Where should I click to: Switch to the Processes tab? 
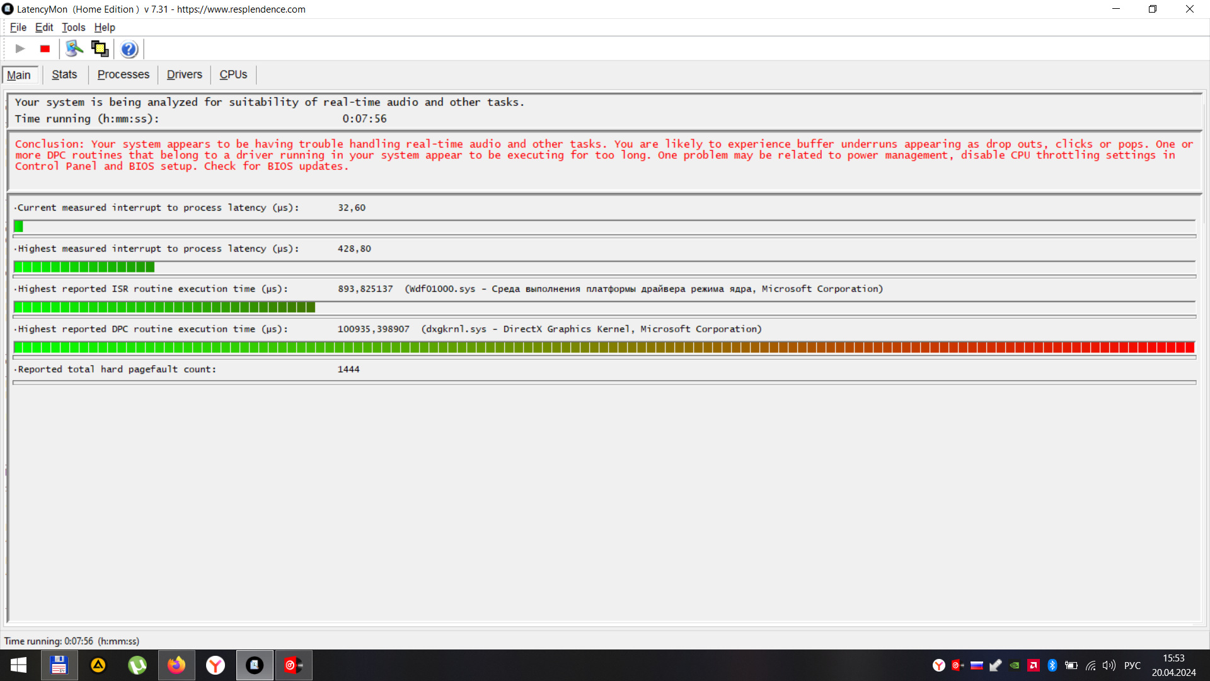pyautogui.click(x=124, y=74)
